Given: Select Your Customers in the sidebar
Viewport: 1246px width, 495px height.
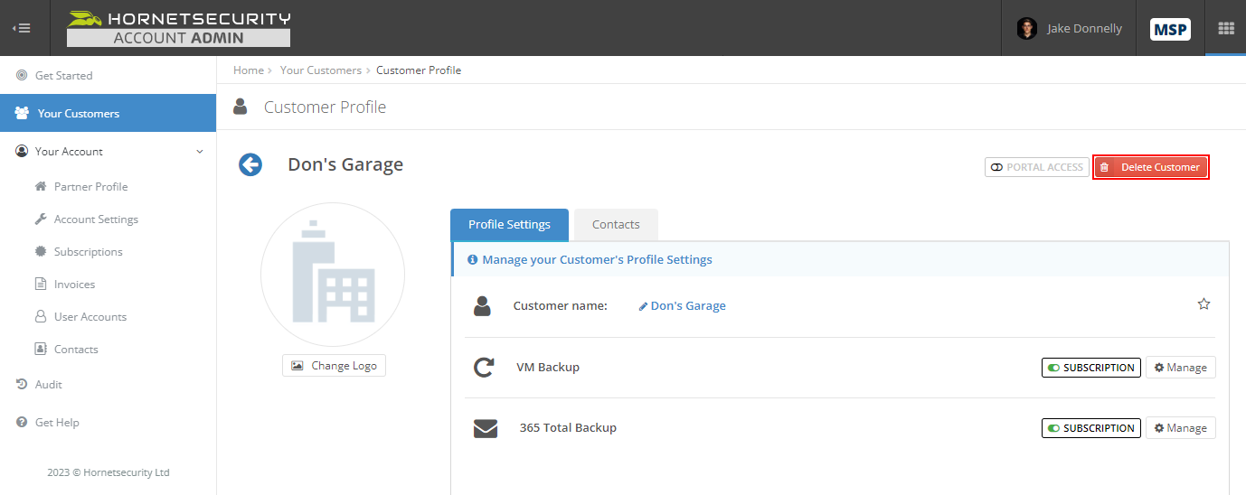Looking at the screenshot, I should coord(108,113).
